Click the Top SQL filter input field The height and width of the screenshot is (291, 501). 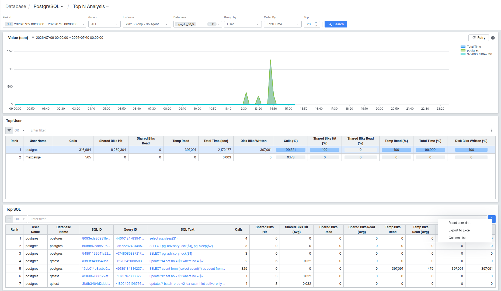[257, 219]
